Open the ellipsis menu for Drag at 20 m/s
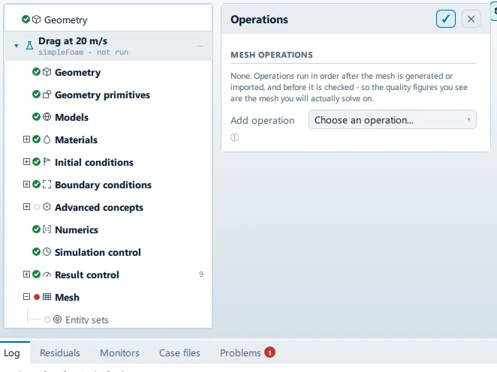Screen dimensions: 497x372 click(x=200, y=46)
